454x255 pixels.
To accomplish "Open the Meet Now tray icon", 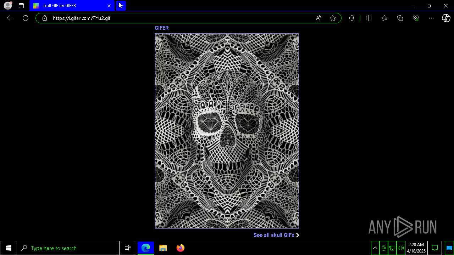I will click(384, 248).
